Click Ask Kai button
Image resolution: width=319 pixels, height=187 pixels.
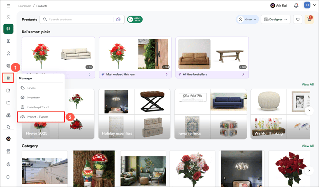coord(279,6)
